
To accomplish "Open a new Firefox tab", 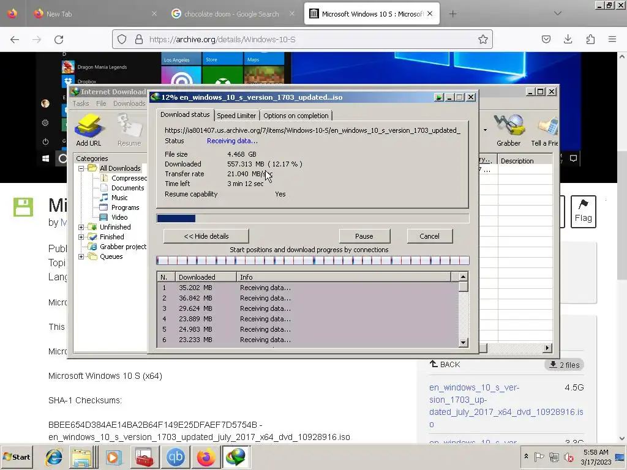I will [x=452, y=13].
